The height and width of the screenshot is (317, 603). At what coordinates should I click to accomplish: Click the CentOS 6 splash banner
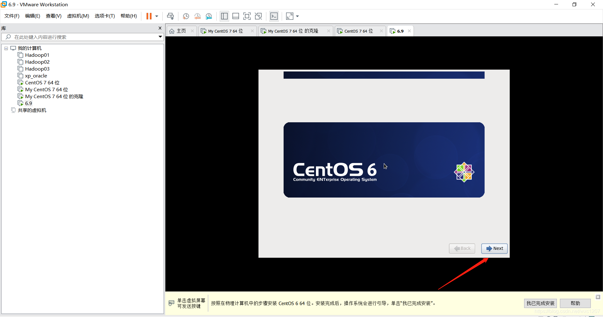[x=384, y=160]
